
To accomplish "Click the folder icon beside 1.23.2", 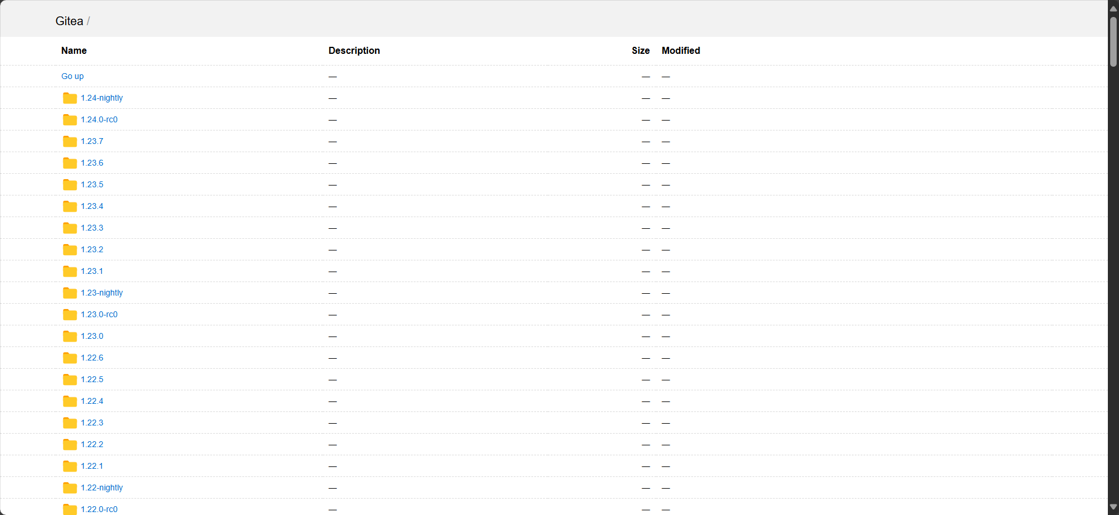I will [x=70, y=250].
